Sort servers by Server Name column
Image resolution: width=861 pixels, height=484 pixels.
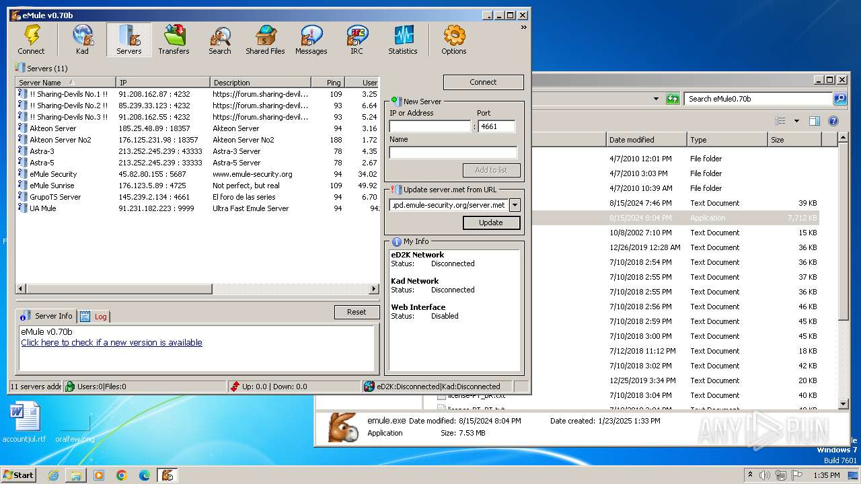point(65,82)
